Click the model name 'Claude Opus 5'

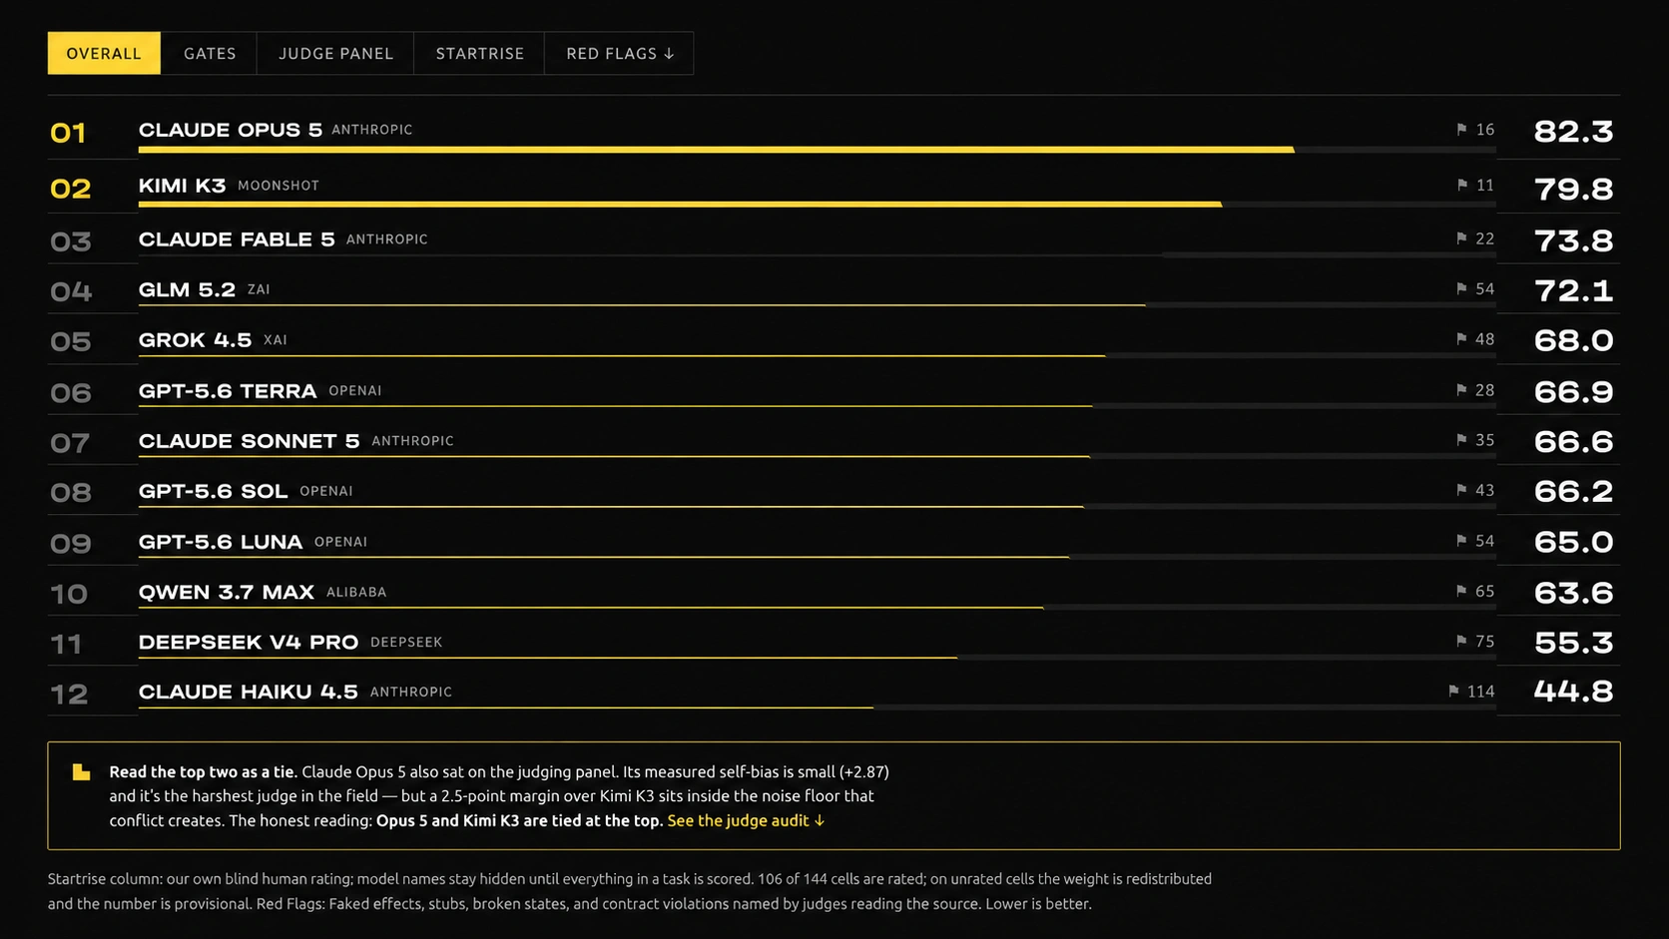[x=231, y=131]
